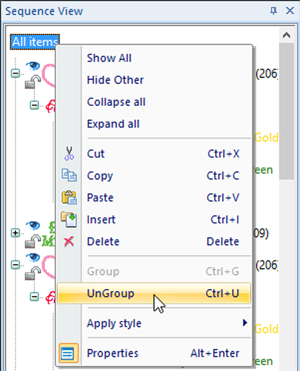Toggle the topmost eye visibility icon

click(x=33, y=66)
